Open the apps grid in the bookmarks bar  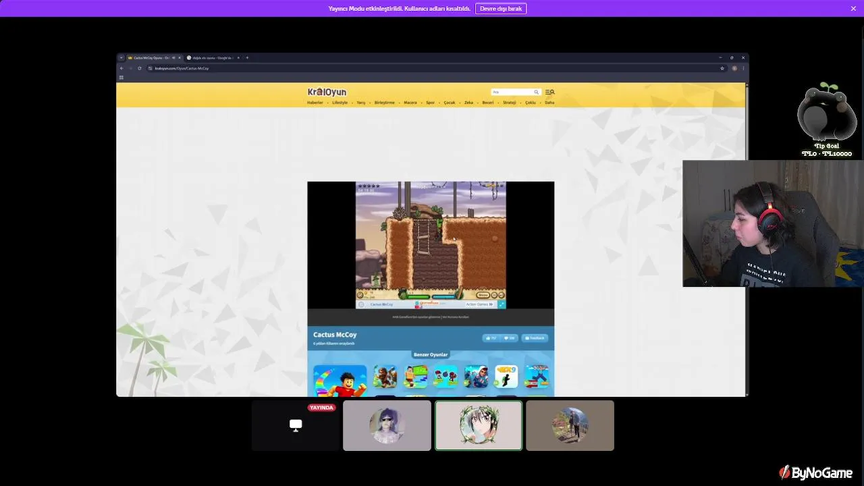click(122, 78)
